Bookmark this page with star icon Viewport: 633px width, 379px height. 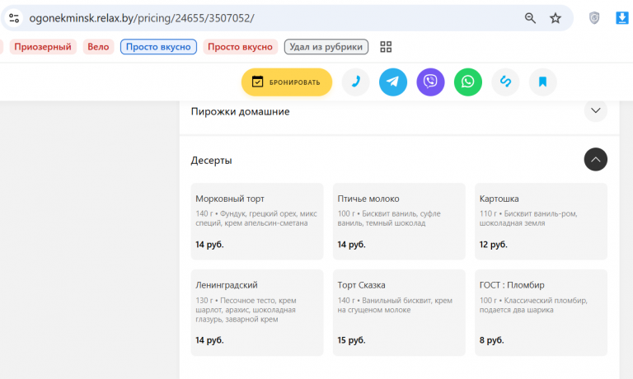click(556, 18)
